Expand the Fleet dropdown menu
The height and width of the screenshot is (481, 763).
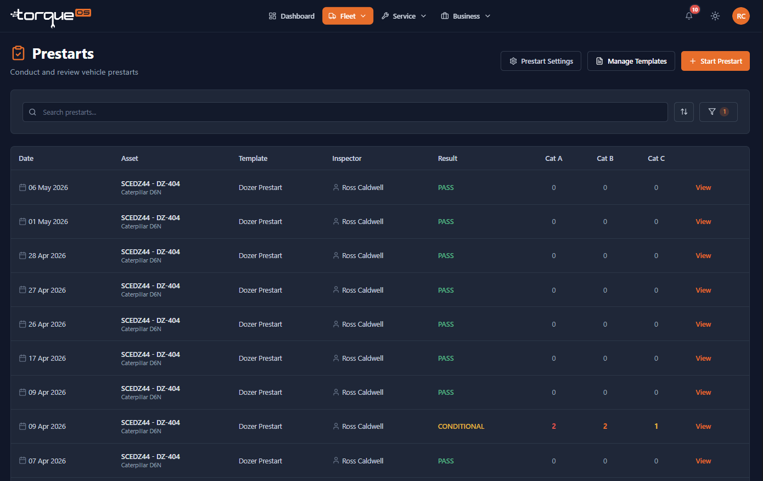[x=347, y=16]
